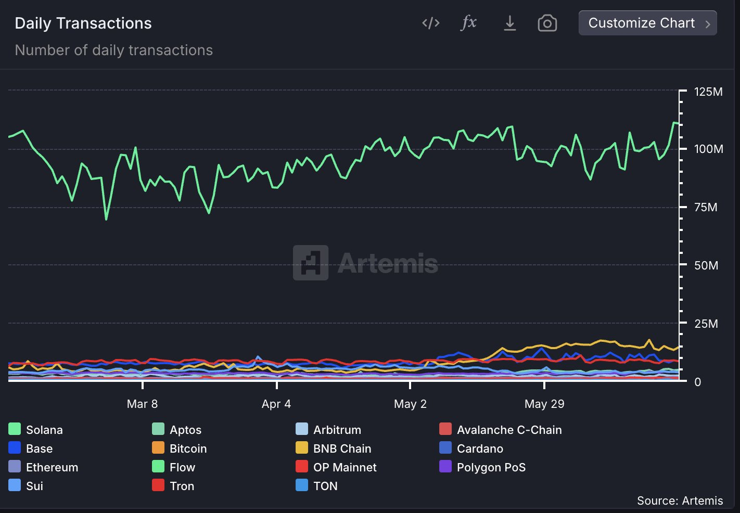740x513 pixels.
Task: Open the embed code icon
Action: [431, 23]
